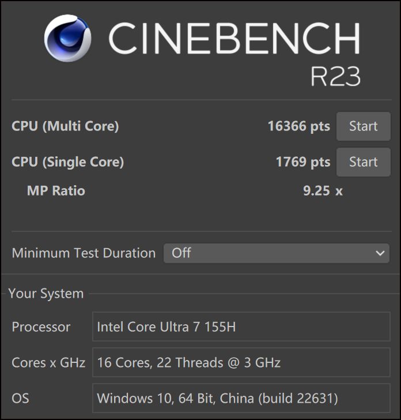Screen dimensions: 401x420
Task: Click the Processor field showing Core Ultra 7 155H
Action: [241, 327]
